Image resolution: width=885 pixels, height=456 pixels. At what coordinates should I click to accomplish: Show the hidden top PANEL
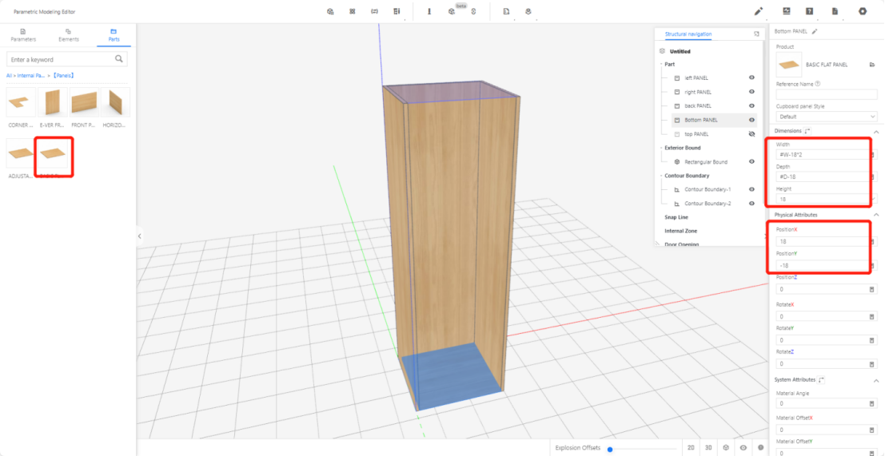tap(751, 134)
